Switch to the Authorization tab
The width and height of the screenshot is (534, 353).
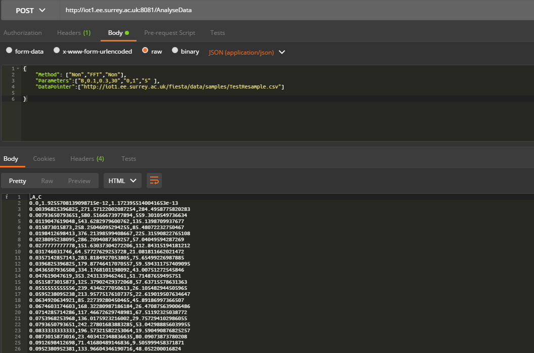coord(22,33)
